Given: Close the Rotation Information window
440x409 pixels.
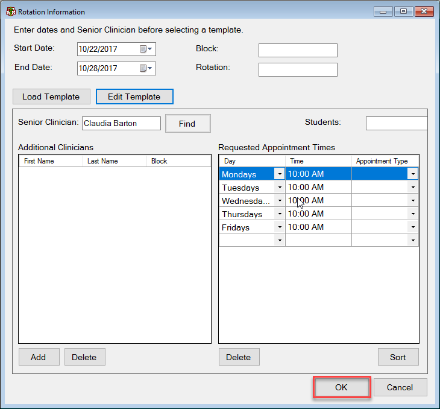Looking at the screenshot, I should 424,11.
